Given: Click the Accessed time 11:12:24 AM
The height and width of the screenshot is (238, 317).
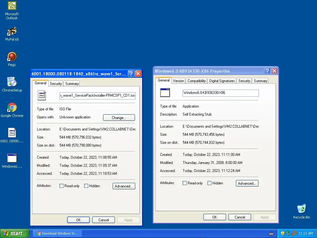Looking at the screenshot, I should pos(211,171).
